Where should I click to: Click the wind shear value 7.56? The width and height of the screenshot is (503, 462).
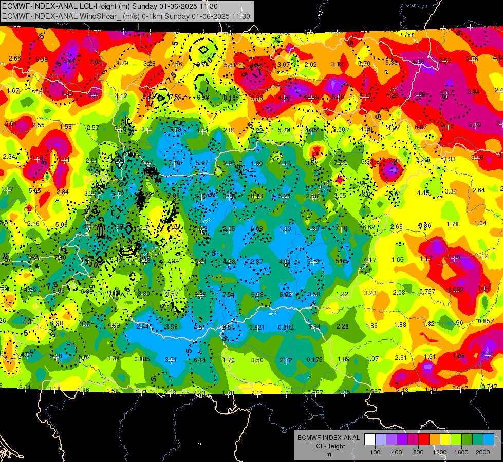click(176, 64)
